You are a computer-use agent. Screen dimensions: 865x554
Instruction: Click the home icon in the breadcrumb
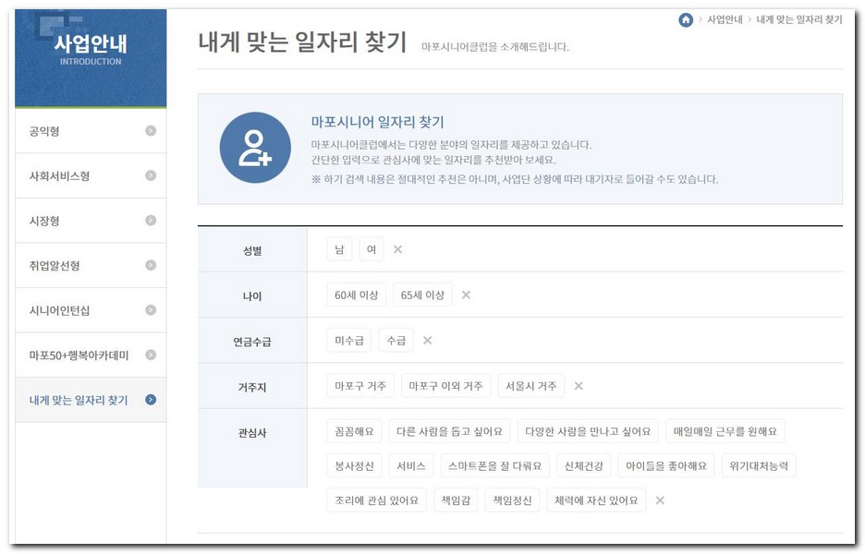684,18
